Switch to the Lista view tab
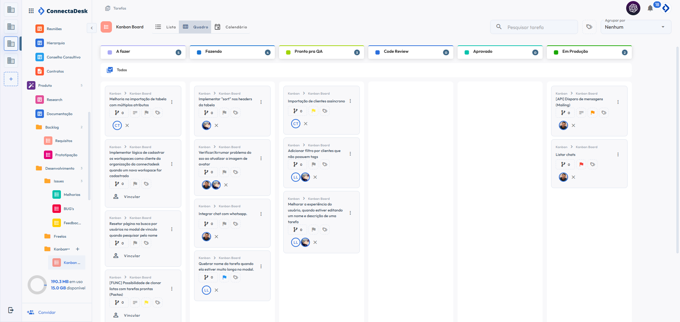 point(166,27)
